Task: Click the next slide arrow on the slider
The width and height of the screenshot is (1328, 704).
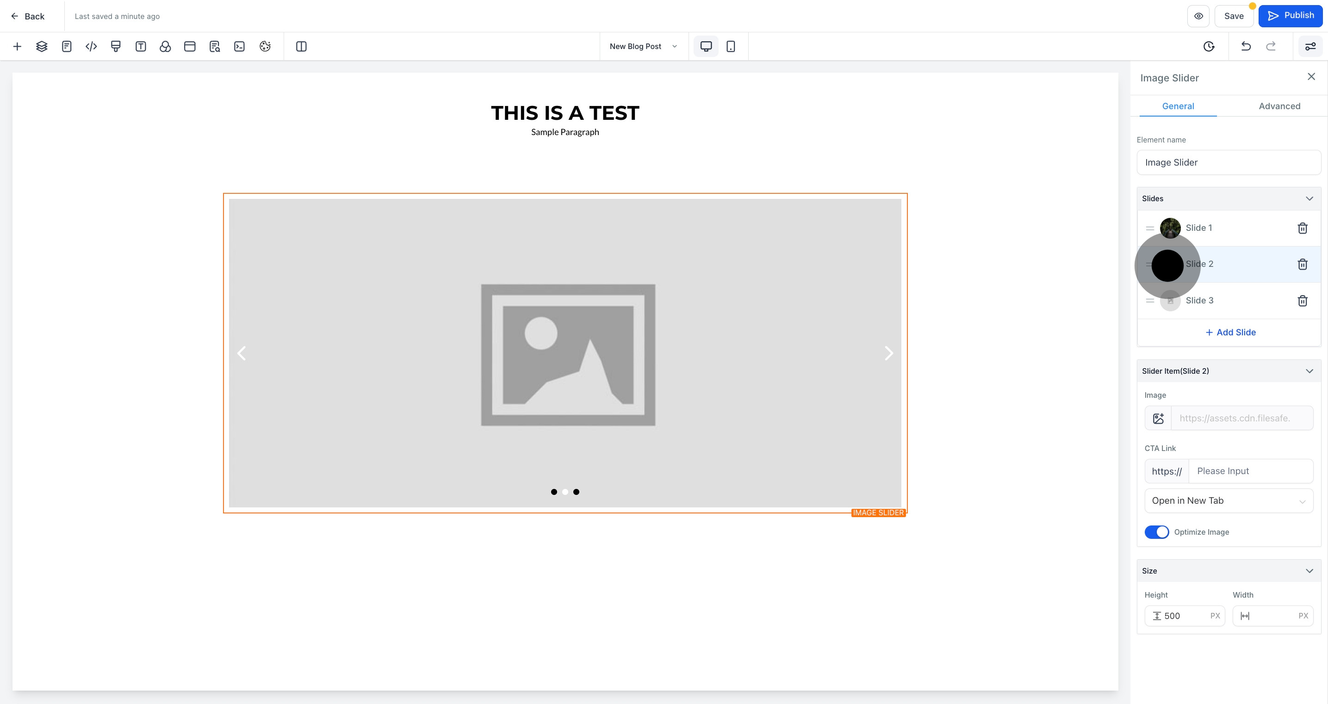Action: [x=888, y=353]
